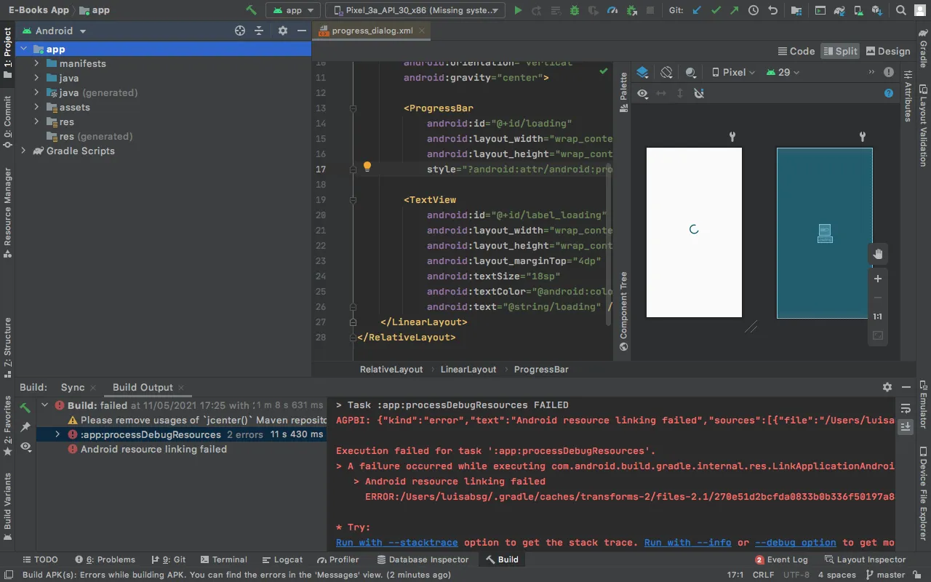Image resolution: width=931 pixels, height=582 pixels.
Task: Expand the :app:processDebugResources error node
Action: click(57, 434)
